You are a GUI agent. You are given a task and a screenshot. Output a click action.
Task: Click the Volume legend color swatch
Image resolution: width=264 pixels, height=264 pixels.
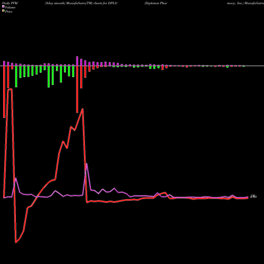click(x=3, y=7)
